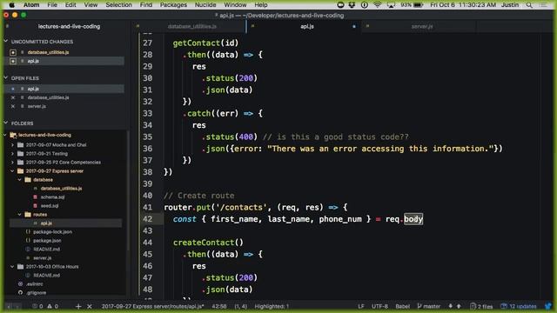Click the warnings count icon in status bar
557x313 pixels.
[50, 306]
